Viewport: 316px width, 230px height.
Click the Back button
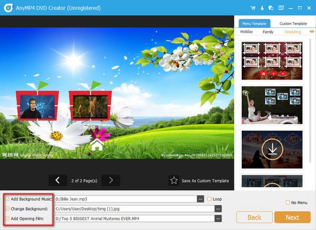coord(254,217)
